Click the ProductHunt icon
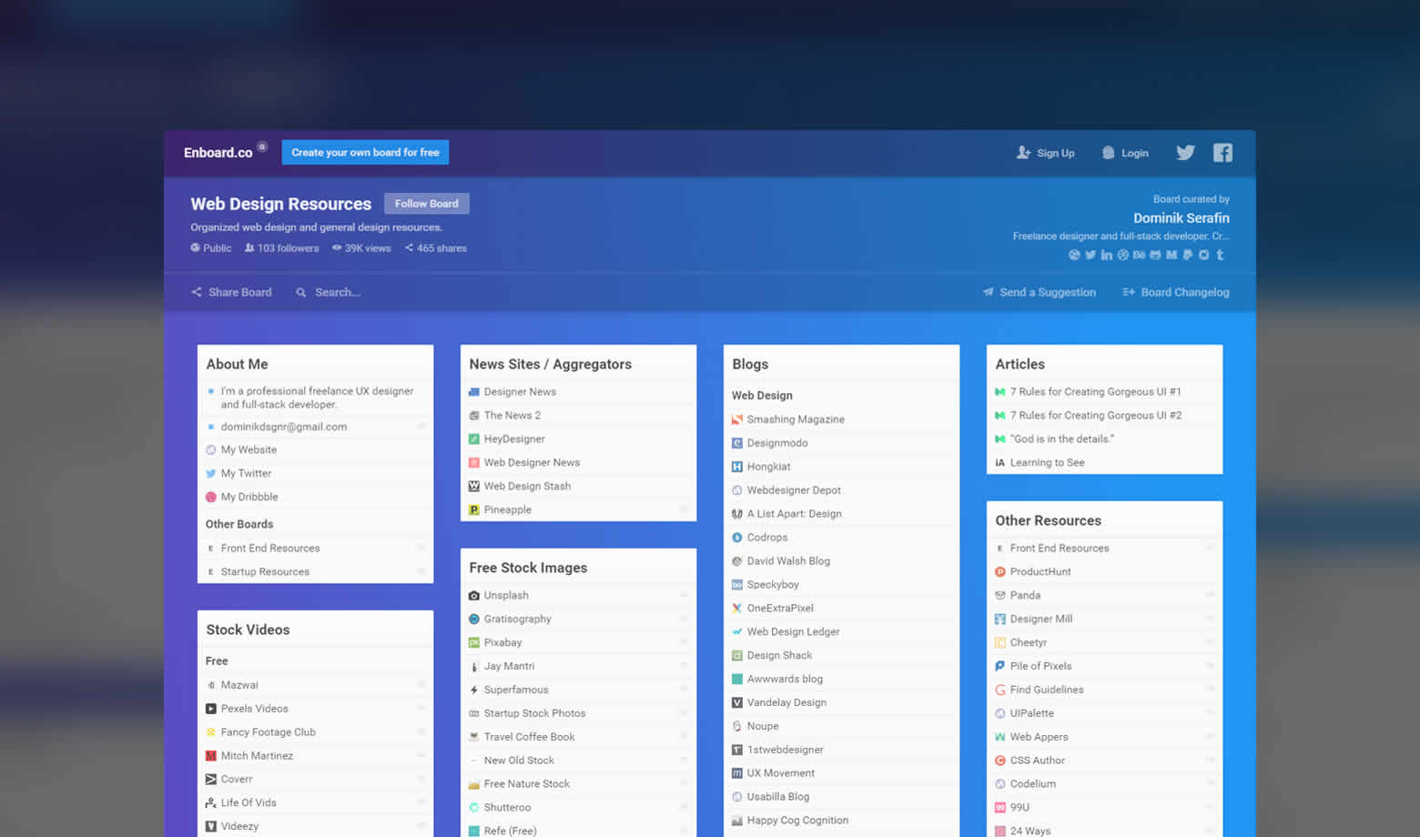Image resolution: width=1420 pixels, height=837 pixels. pos(1000,572)
